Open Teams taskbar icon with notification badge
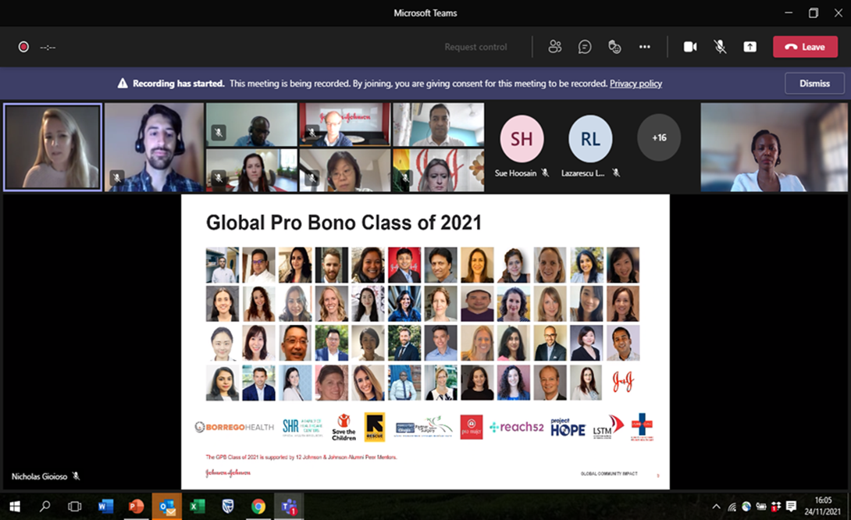Screen dimensions: 851x520 coord(289,506)
